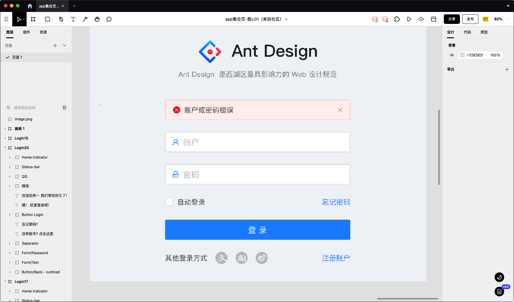Switch to the 资源 tab
Viewport: 514px width, 302px height.
tap(43, 32)
